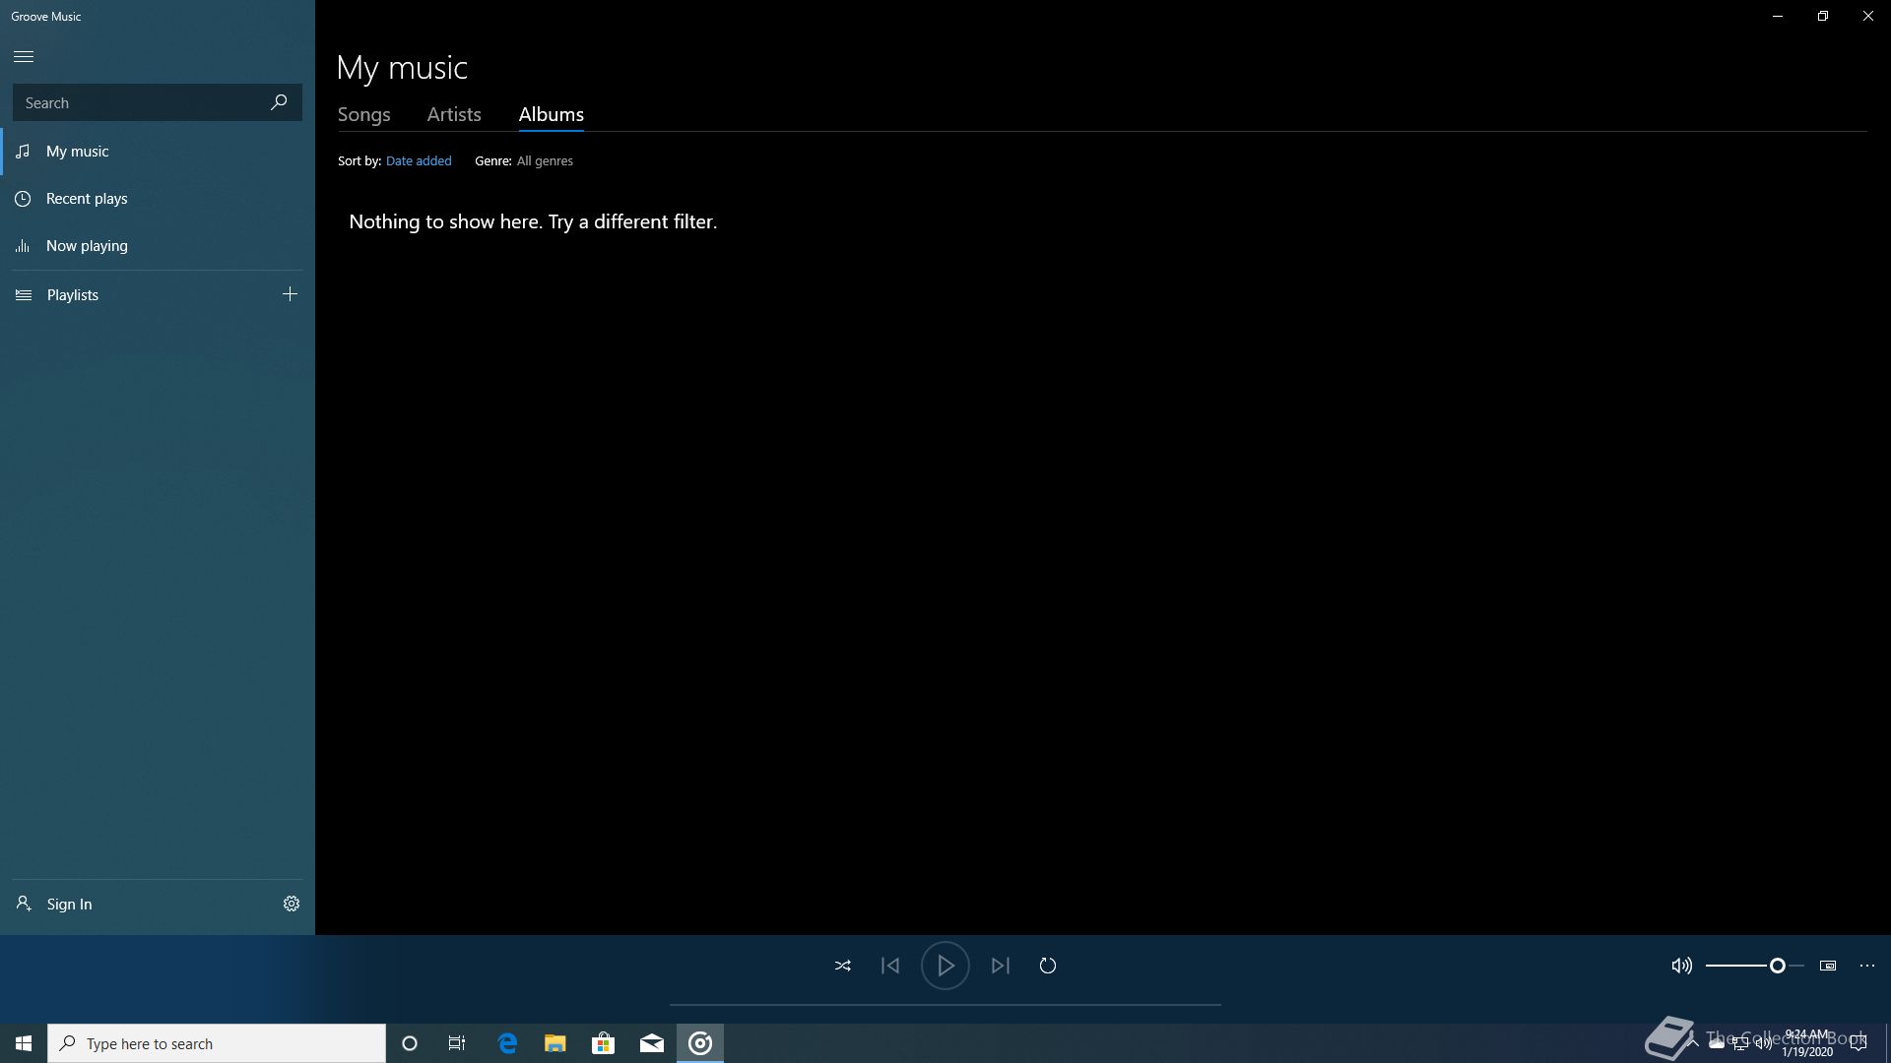Screen dimensions: 1891x1063
Task: Restore down the Groove Music window
Action: 1823,16
